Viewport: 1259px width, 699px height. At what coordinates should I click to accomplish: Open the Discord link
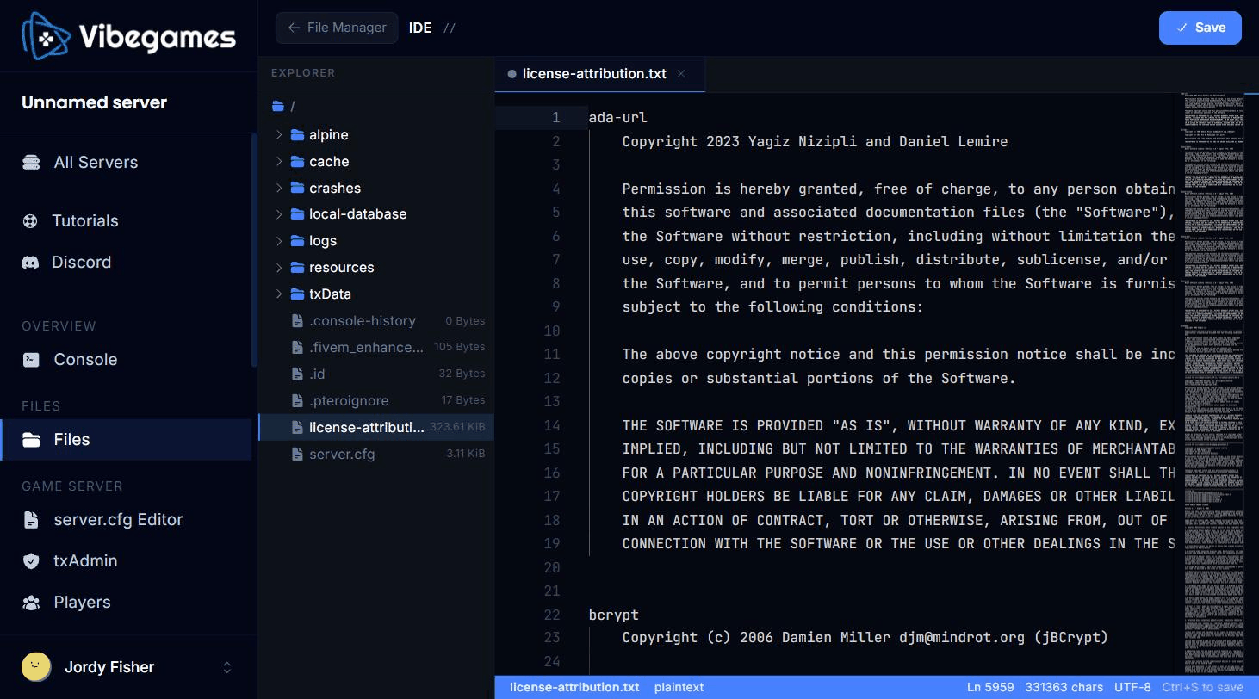pyautogui.click(x=126, y=262)
